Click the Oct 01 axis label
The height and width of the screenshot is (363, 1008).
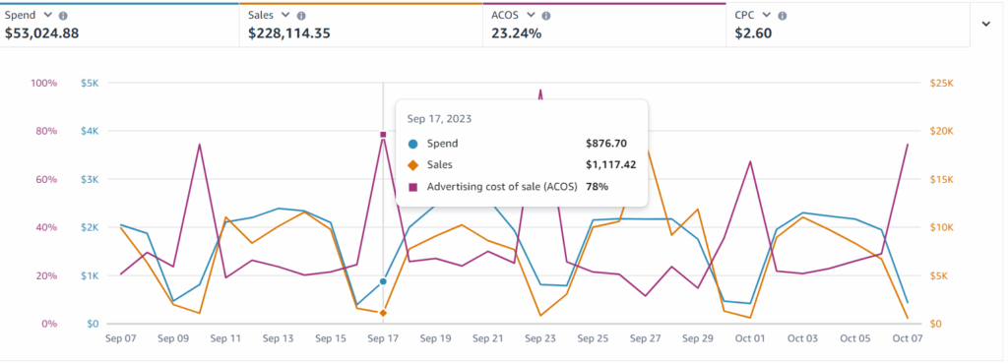750,338
